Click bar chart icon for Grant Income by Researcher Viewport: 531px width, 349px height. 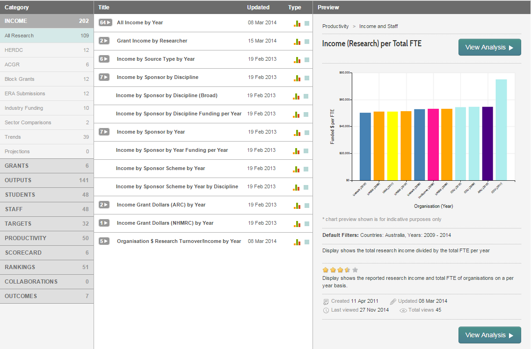pos(297,42)
